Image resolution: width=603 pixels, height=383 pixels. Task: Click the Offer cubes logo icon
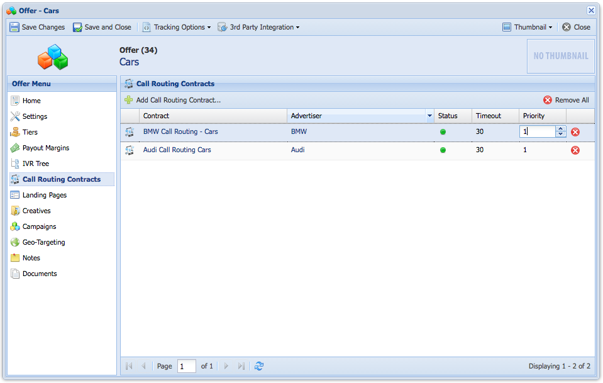(x=53, y=57)
